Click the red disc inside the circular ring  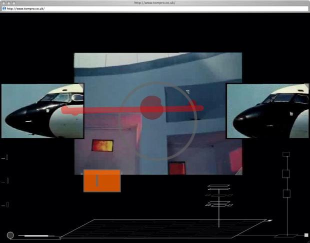151,107
